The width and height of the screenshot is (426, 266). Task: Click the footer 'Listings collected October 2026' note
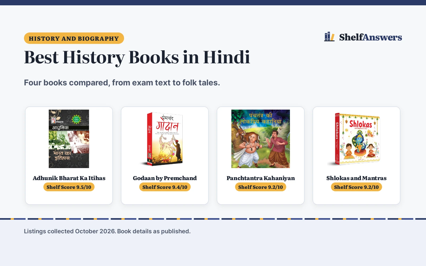(107, 231)
